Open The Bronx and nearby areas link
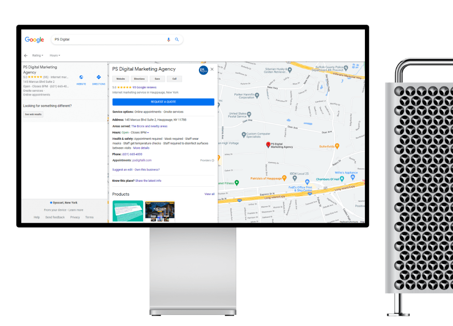 tap(150, 126)
